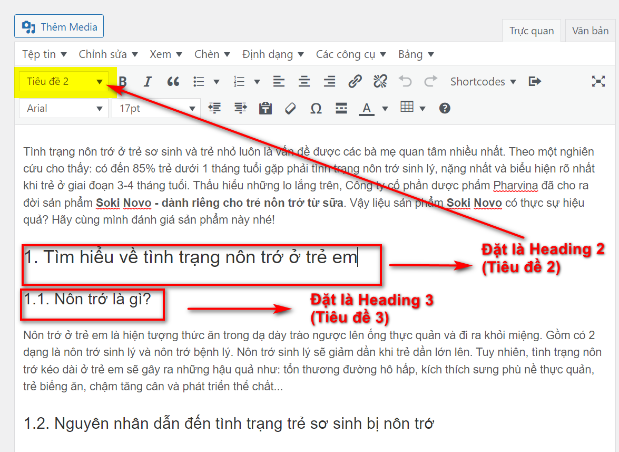This screenshot has height=452, width=619.
Task: Insert a hyperlink with the chain icon
Action: click(x=355, y=81)
